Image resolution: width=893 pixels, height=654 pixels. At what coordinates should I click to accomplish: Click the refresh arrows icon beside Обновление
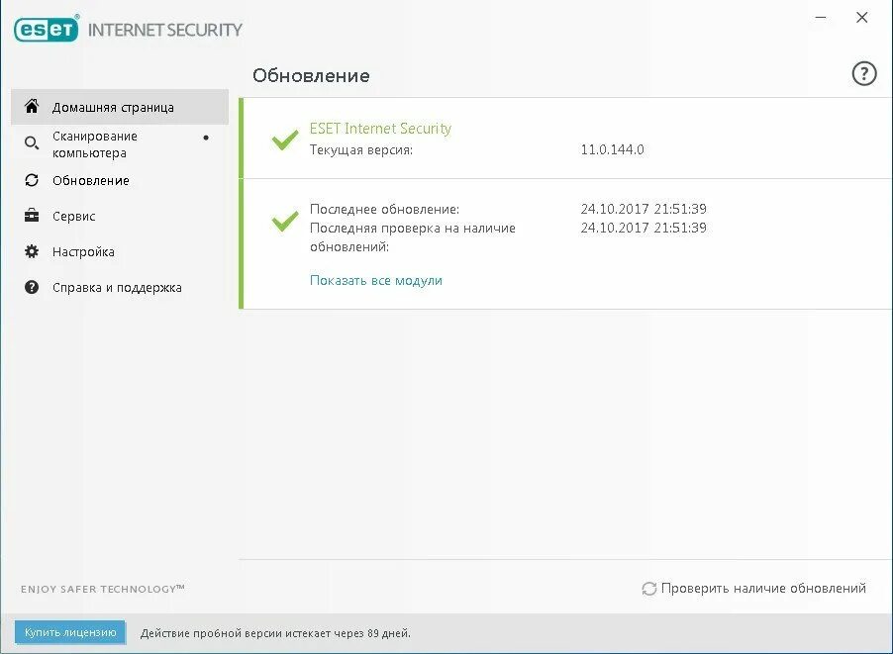click(x=32, y=180)
